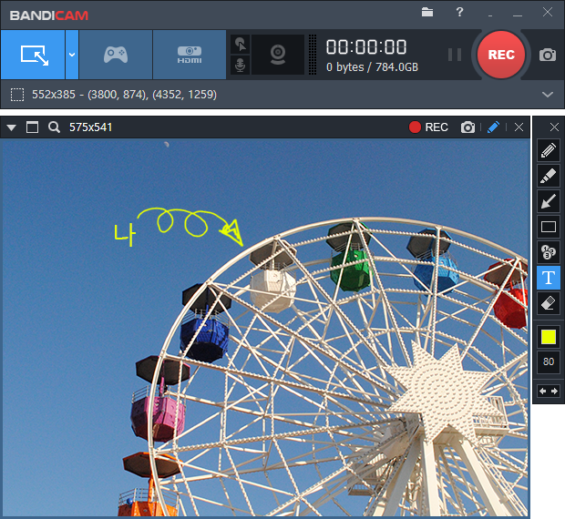Start recording with the big red REC button

coord(501,55)
